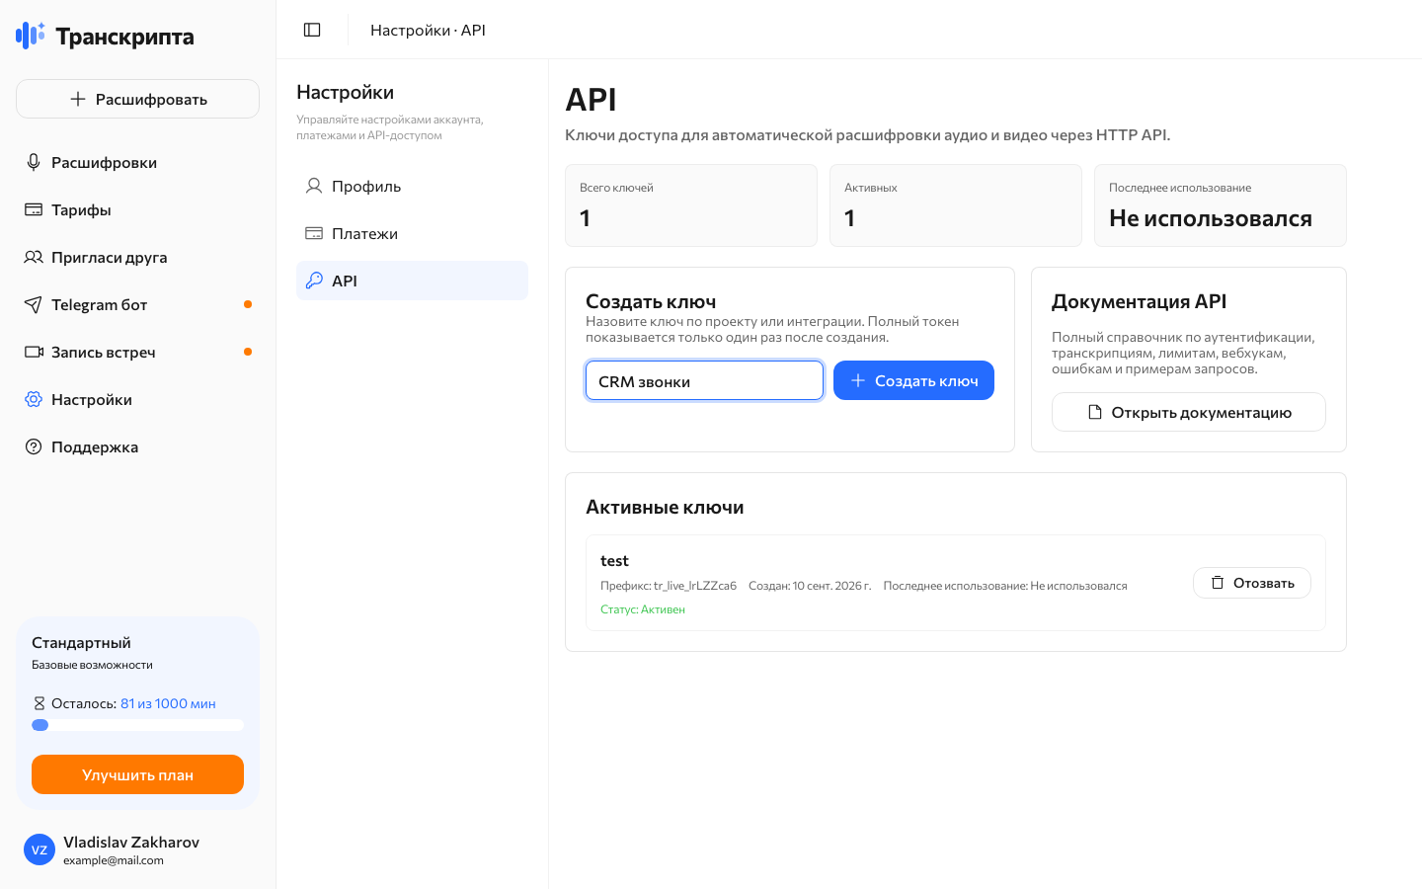Viewport: 1422px width, 889px height.
Task: Click the minutes remaining progress bar
Action: [x=137, y=725]
